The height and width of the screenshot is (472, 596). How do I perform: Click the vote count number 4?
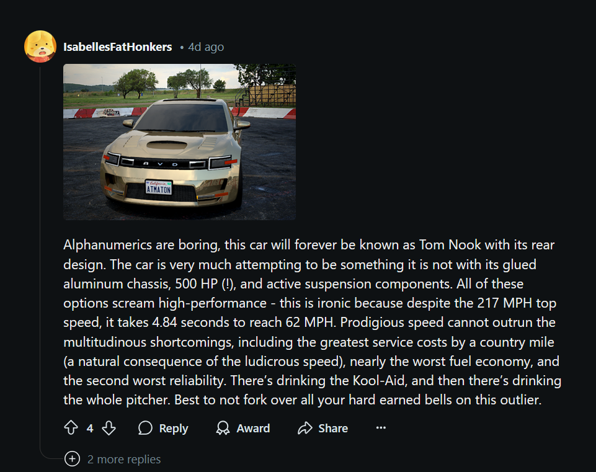tap(90, 428)
